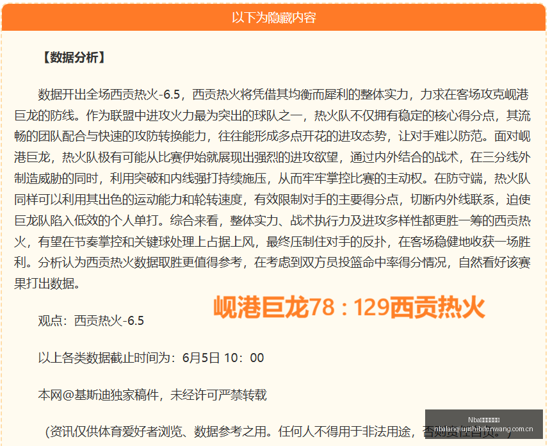The width and height of the screenshot is (550, 446).
Task: Click the orange header 以下为隐藏内容
Action: click(273, 17)
